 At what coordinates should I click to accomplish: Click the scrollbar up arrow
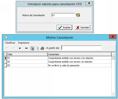113,54
